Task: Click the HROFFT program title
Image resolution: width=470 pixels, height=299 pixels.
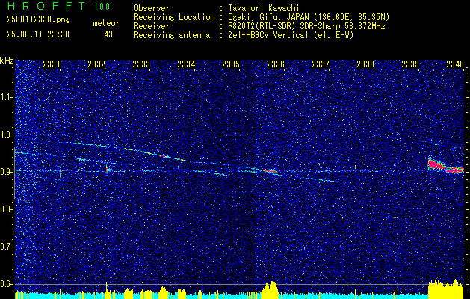Action: coord(46,6)
